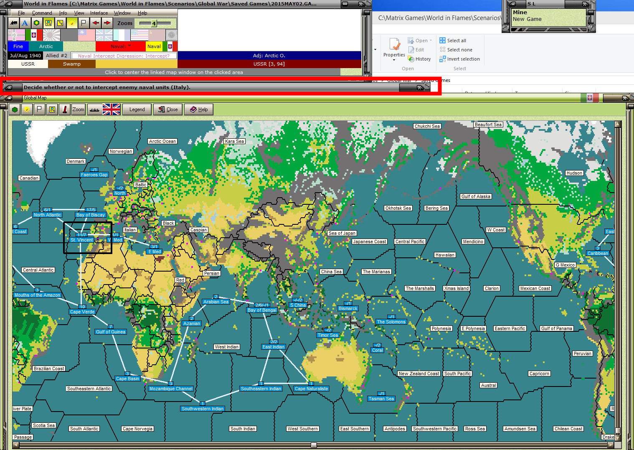Image resolution: width=634 pixels, height=450 pixels.
Task: Click Invert selection in the Explorer ribbon
Action: tap(459, 59)
